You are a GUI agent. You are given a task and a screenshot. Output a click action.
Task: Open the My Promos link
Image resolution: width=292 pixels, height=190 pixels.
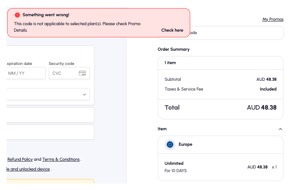tap(273, 19)
